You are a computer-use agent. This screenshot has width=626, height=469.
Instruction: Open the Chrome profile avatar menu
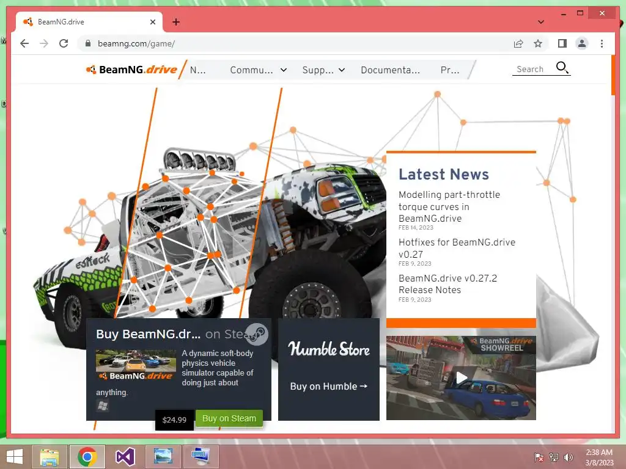point(582,43)
